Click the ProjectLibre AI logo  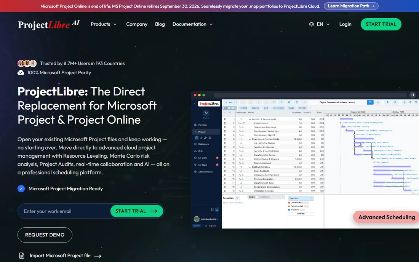pos(49,24)
